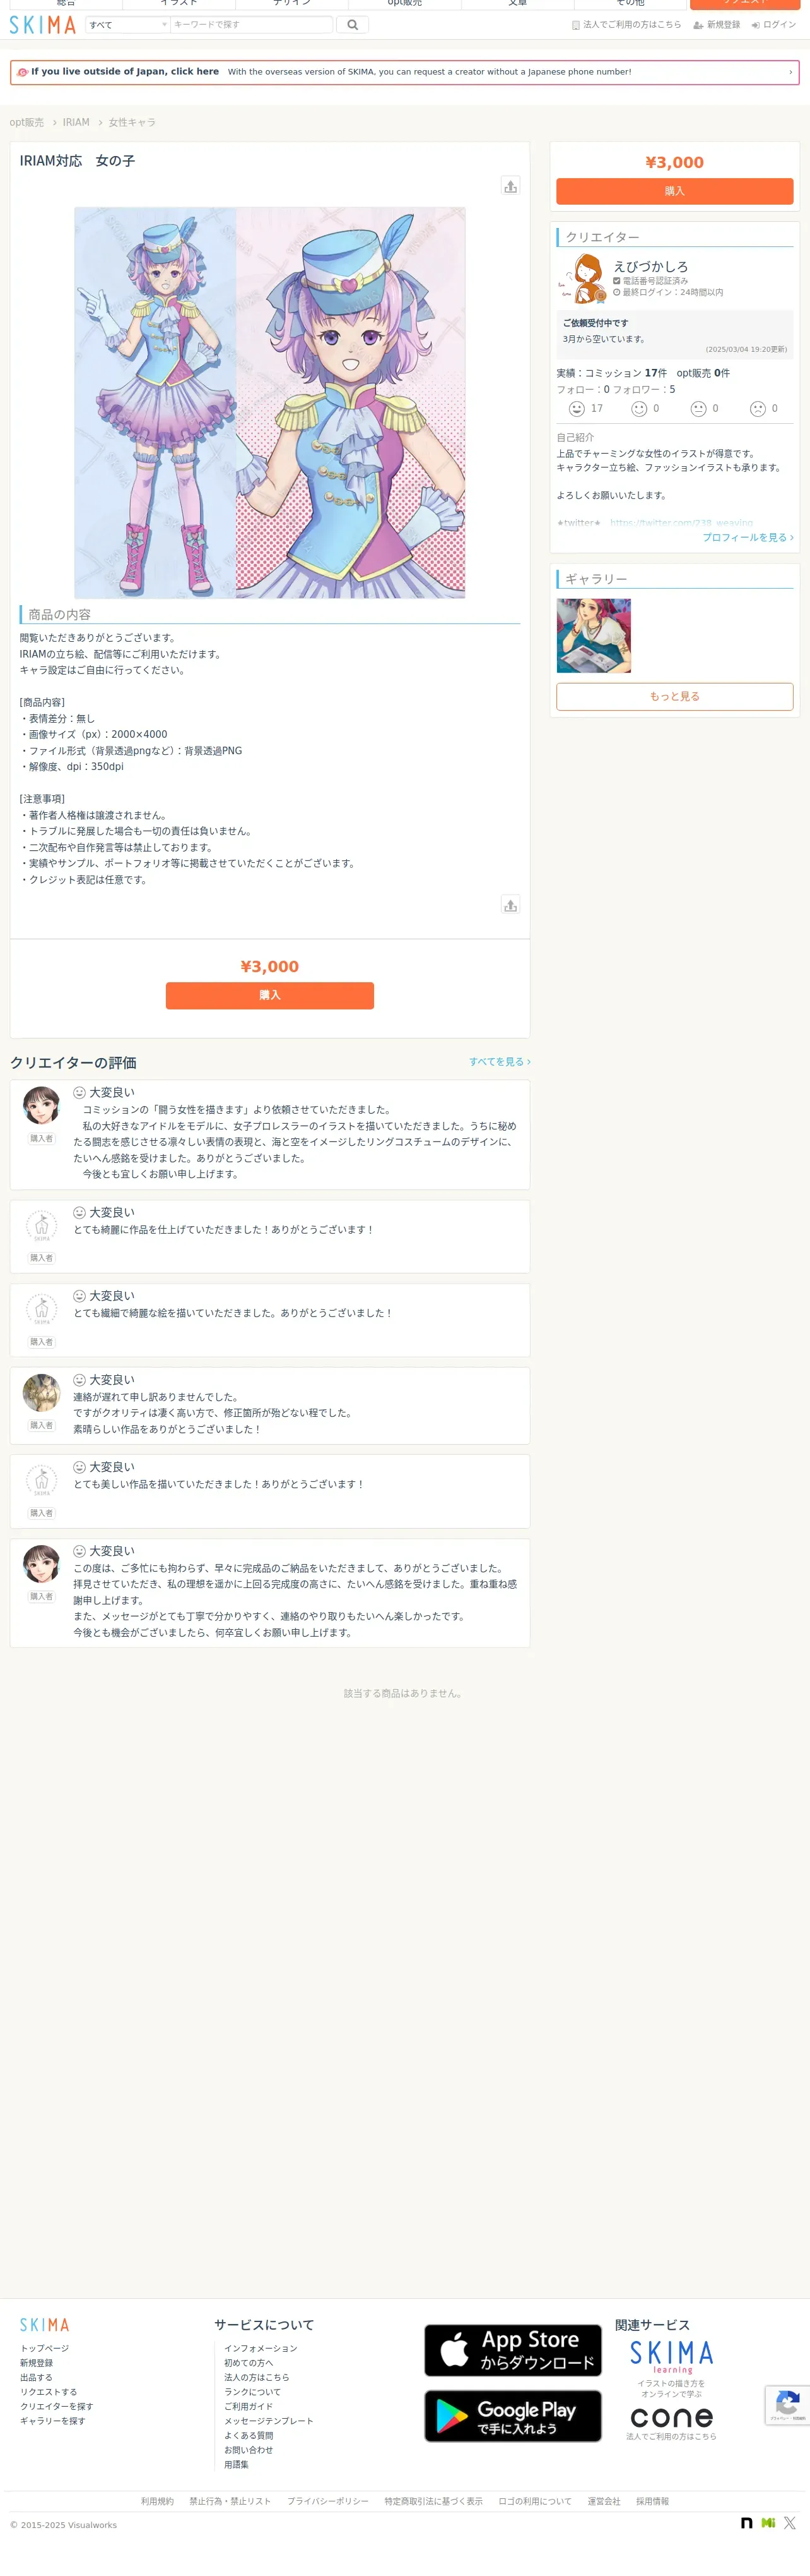Open the お問い合わせ footer link
Screen dimensions: 810x2576
click(x=249, y=2450)
